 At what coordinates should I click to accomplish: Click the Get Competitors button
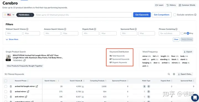[x=162, y=15]
